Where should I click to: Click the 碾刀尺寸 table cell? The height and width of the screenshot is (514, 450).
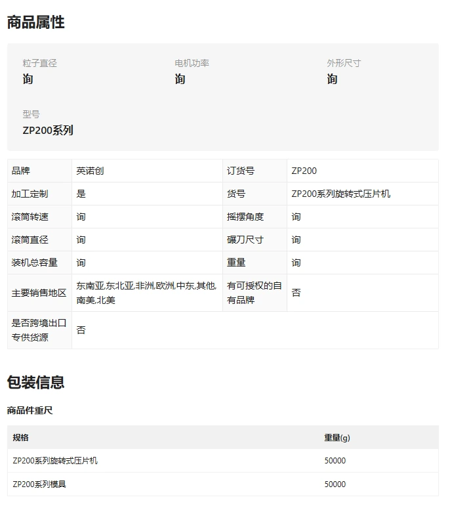pos(255,240)
